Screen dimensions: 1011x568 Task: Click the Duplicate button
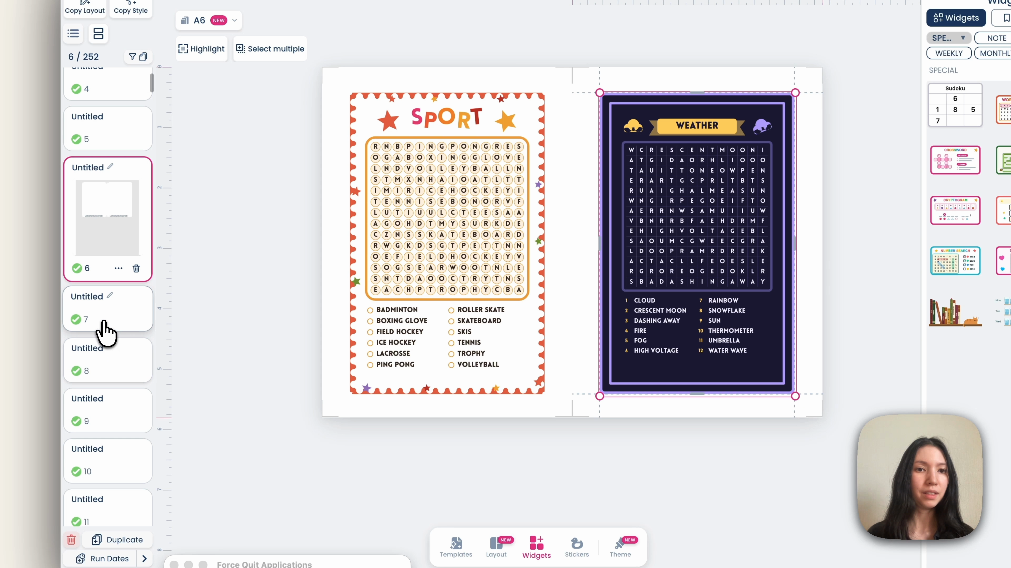117,540
